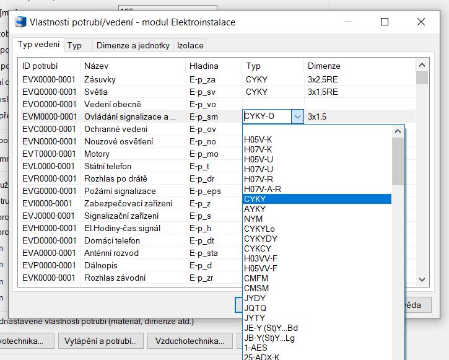Close the Vlastnosti potrubí/vedení dialog

point(421,22)
